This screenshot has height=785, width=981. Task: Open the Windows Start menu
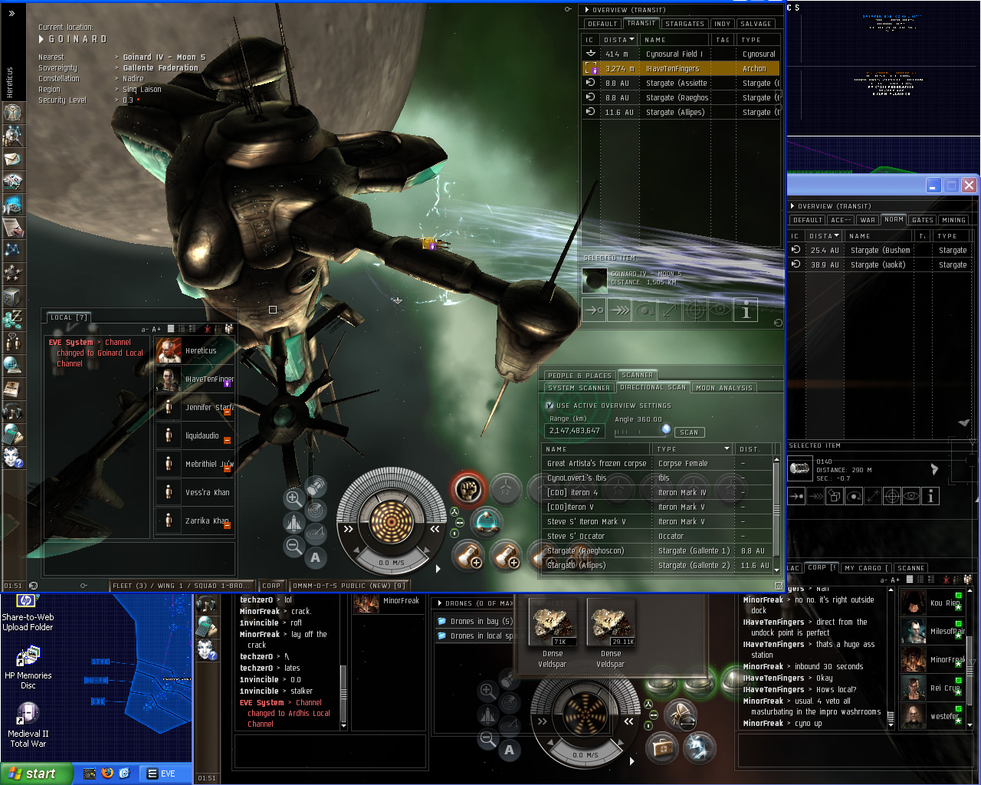click(37, 774)
